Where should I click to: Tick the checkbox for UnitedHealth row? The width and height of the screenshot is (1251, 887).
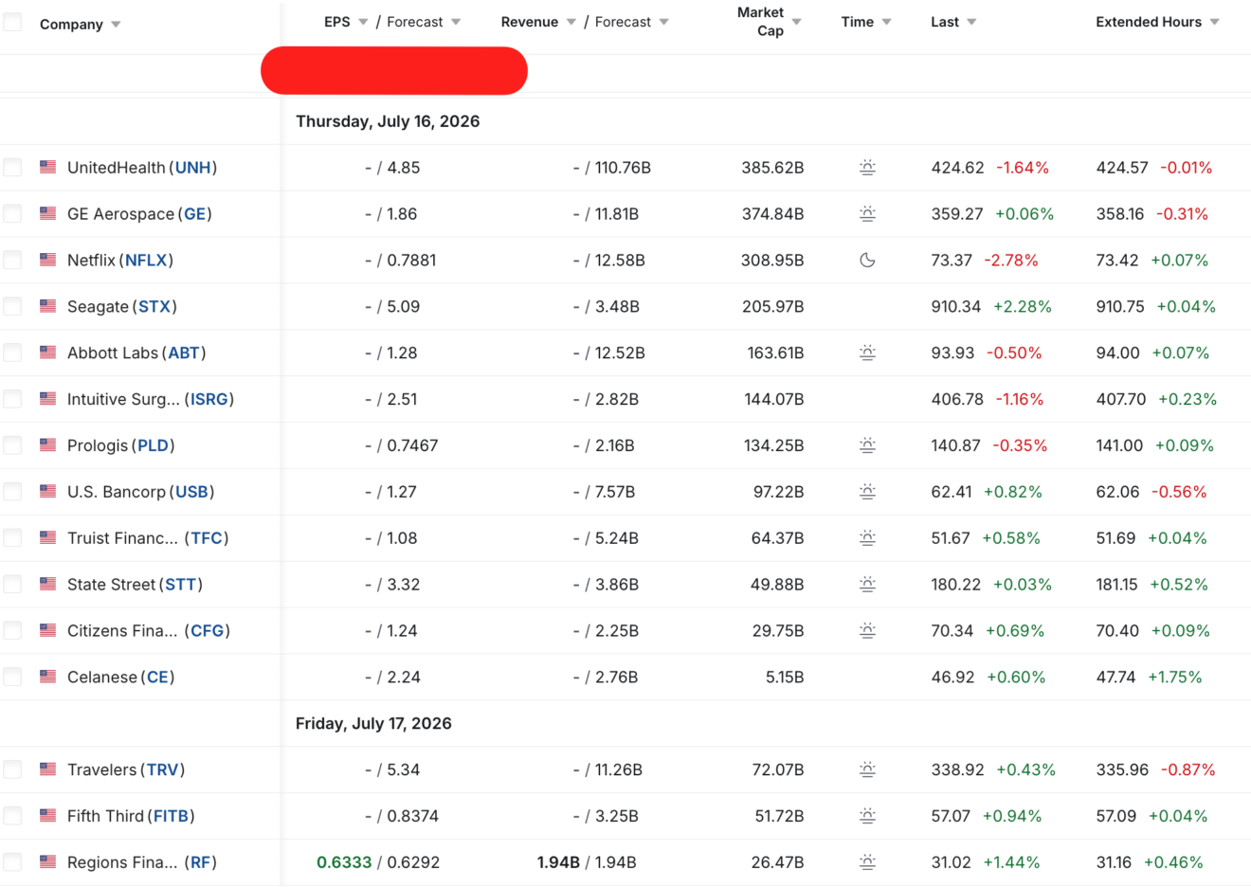tap(12, 168)
